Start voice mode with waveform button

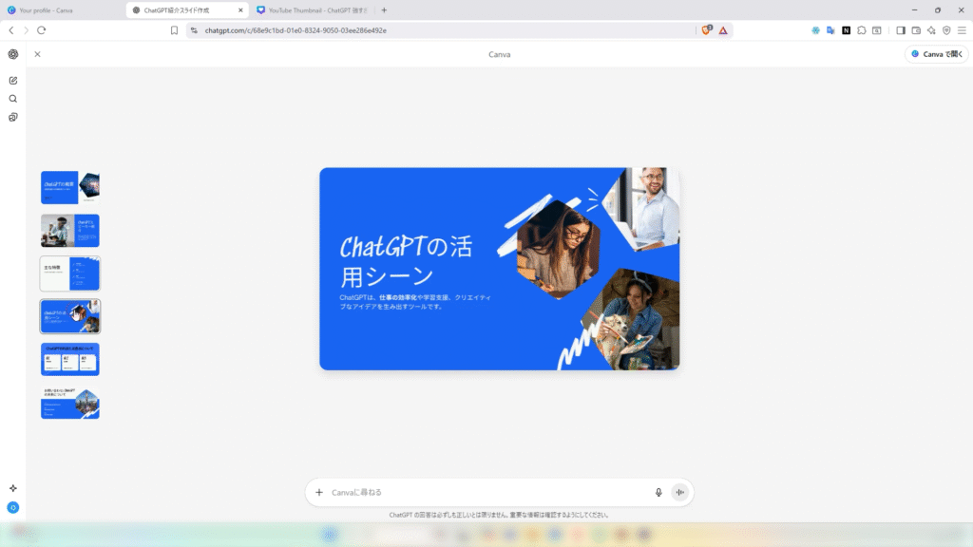679,492
